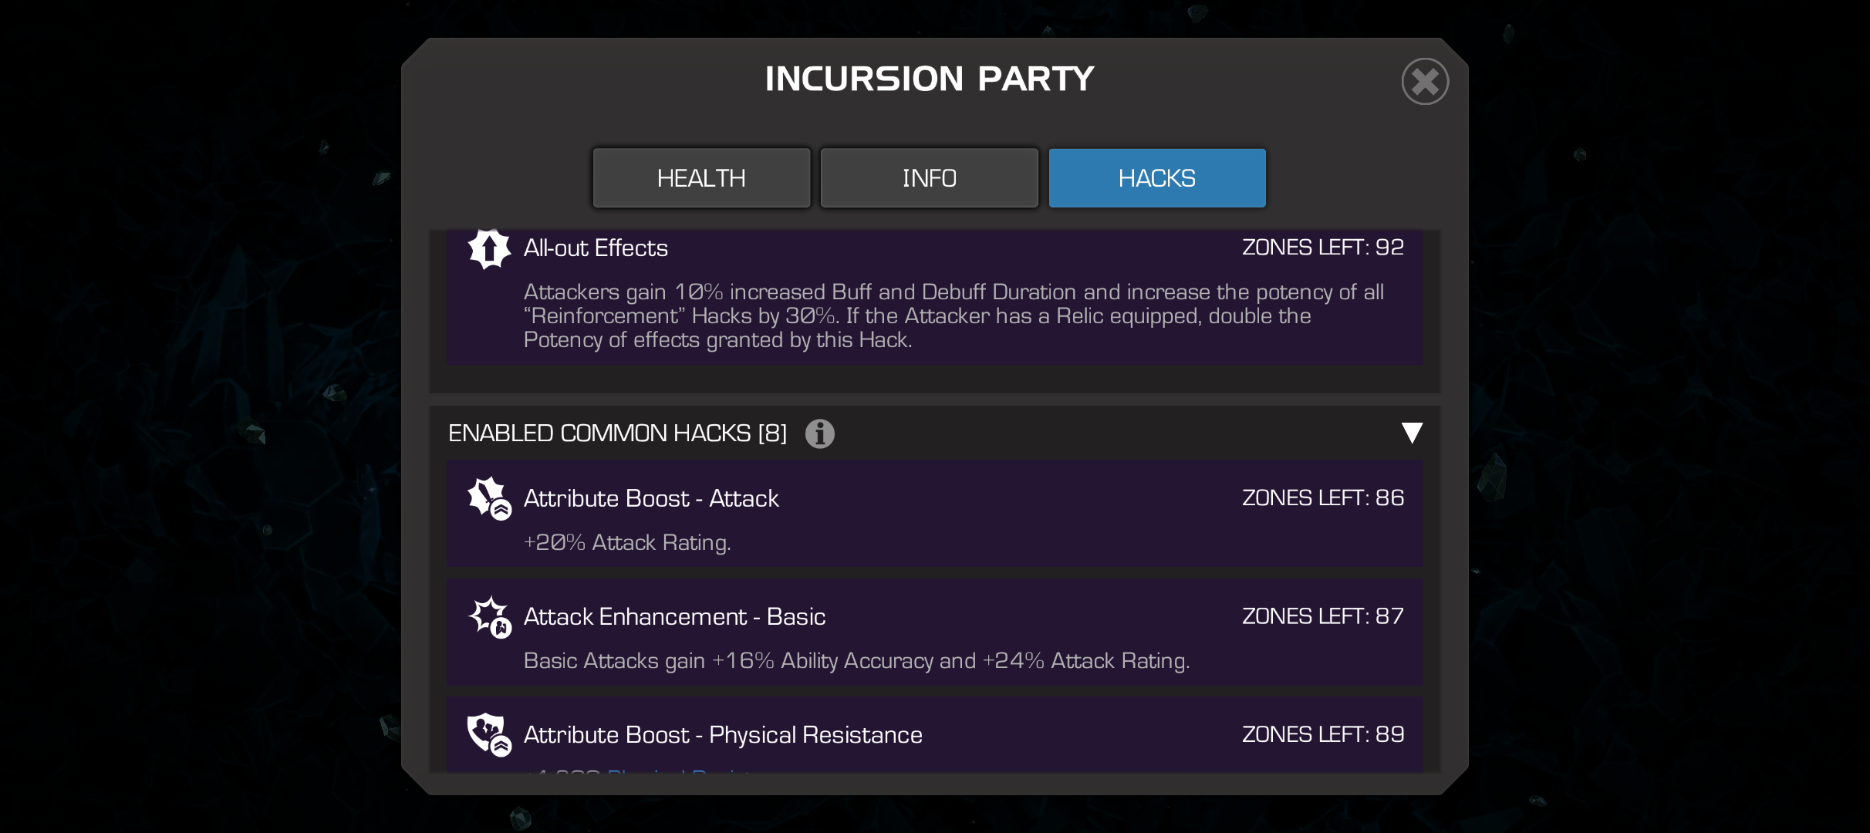Click the Zones Left 87 counter
Screen dimensions: 1870x833
pos(1322,615)
